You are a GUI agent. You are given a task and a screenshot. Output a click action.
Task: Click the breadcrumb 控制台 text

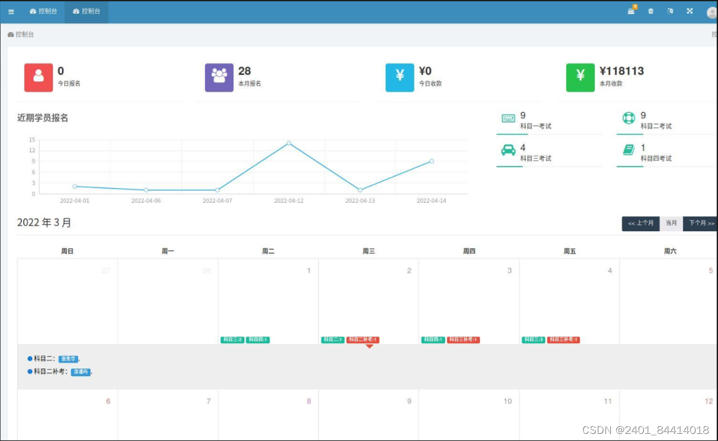[25, 34]
